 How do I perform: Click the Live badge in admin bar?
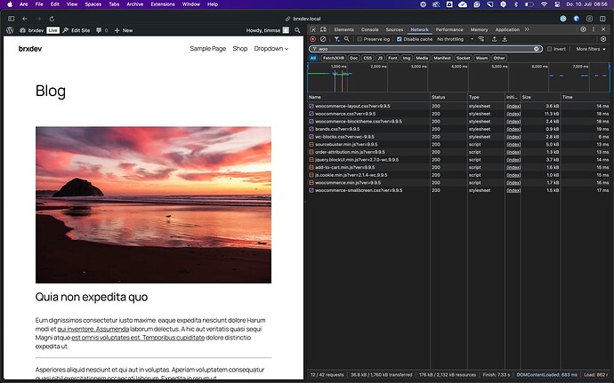[x=53, y=30]
